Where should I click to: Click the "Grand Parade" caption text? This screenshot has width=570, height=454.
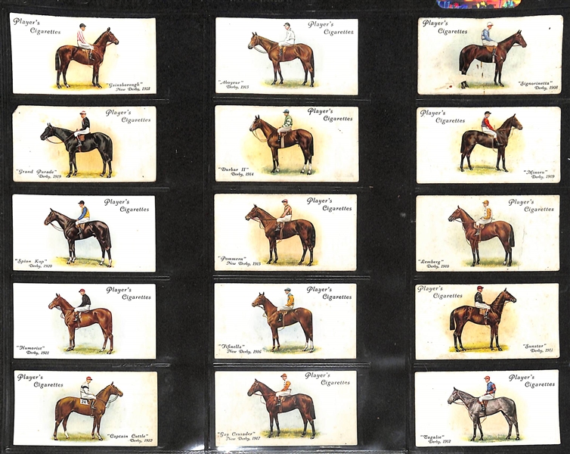(x=36, y=171)
